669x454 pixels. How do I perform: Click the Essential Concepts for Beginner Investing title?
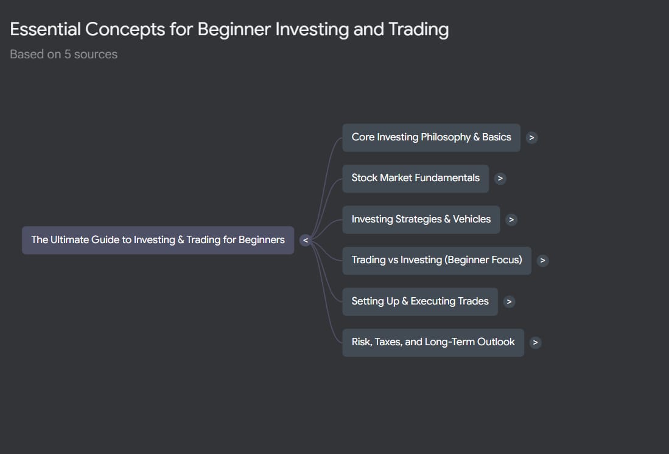(x=229, y=29)
